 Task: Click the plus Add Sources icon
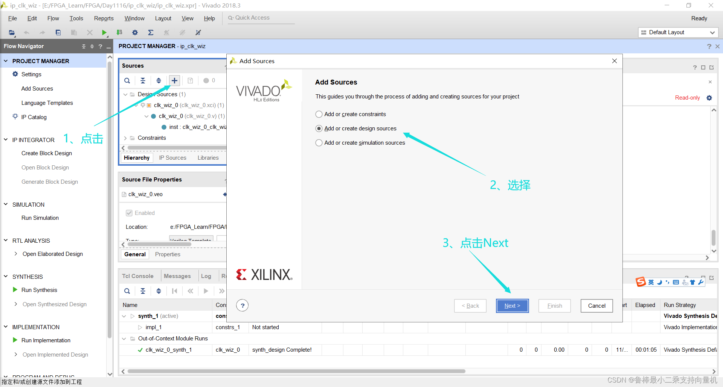tap(174, 80)
